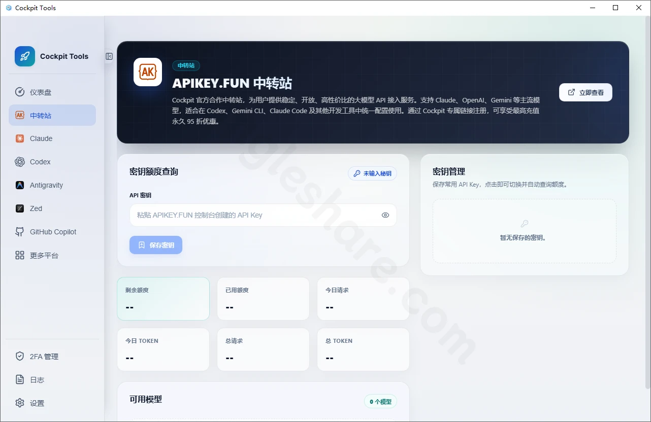The image size is (651, 422).
Task: Open the Claude platform page
Action: click(x=52, y=138)
